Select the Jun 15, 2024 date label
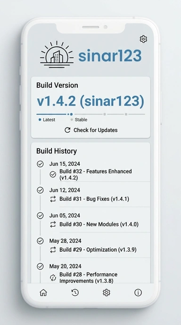Image resolution: width=181 pixels, height=325 pixels. pyautogui.click(x=65, y=164)
